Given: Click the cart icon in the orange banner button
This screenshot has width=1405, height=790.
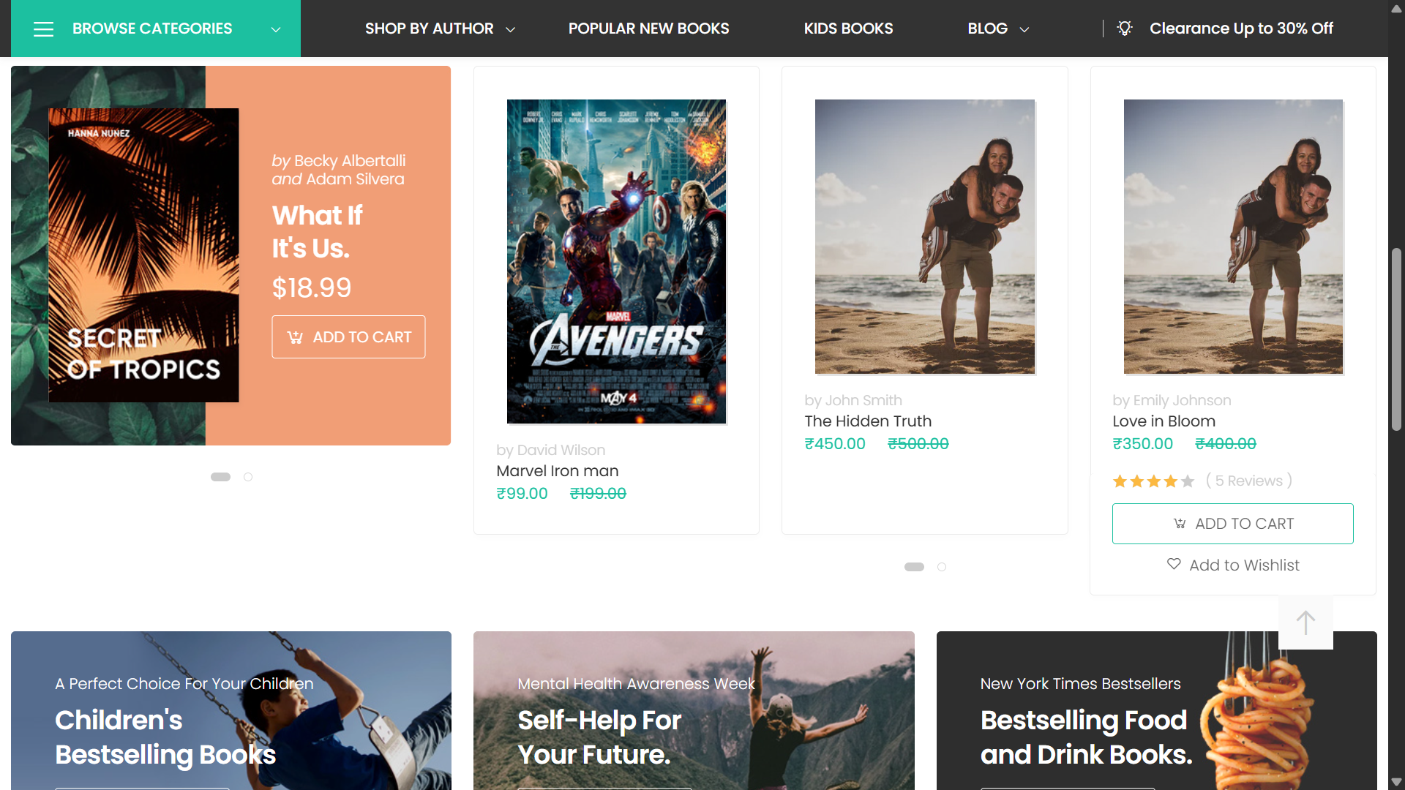Looking at the screenshot, I should coord(295,337).
